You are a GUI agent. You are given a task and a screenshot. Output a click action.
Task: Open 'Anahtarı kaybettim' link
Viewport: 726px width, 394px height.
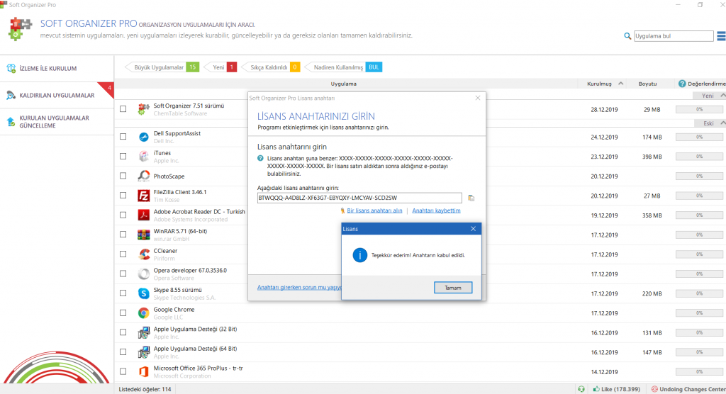pos(436,210)
